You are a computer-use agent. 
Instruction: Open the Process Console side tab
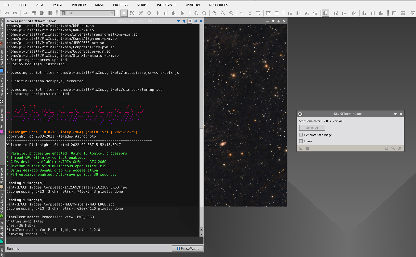click(2, 32)
